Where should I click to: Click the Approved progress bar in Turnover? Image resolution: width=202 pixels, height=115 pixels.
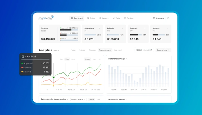[x=69, y=30]
